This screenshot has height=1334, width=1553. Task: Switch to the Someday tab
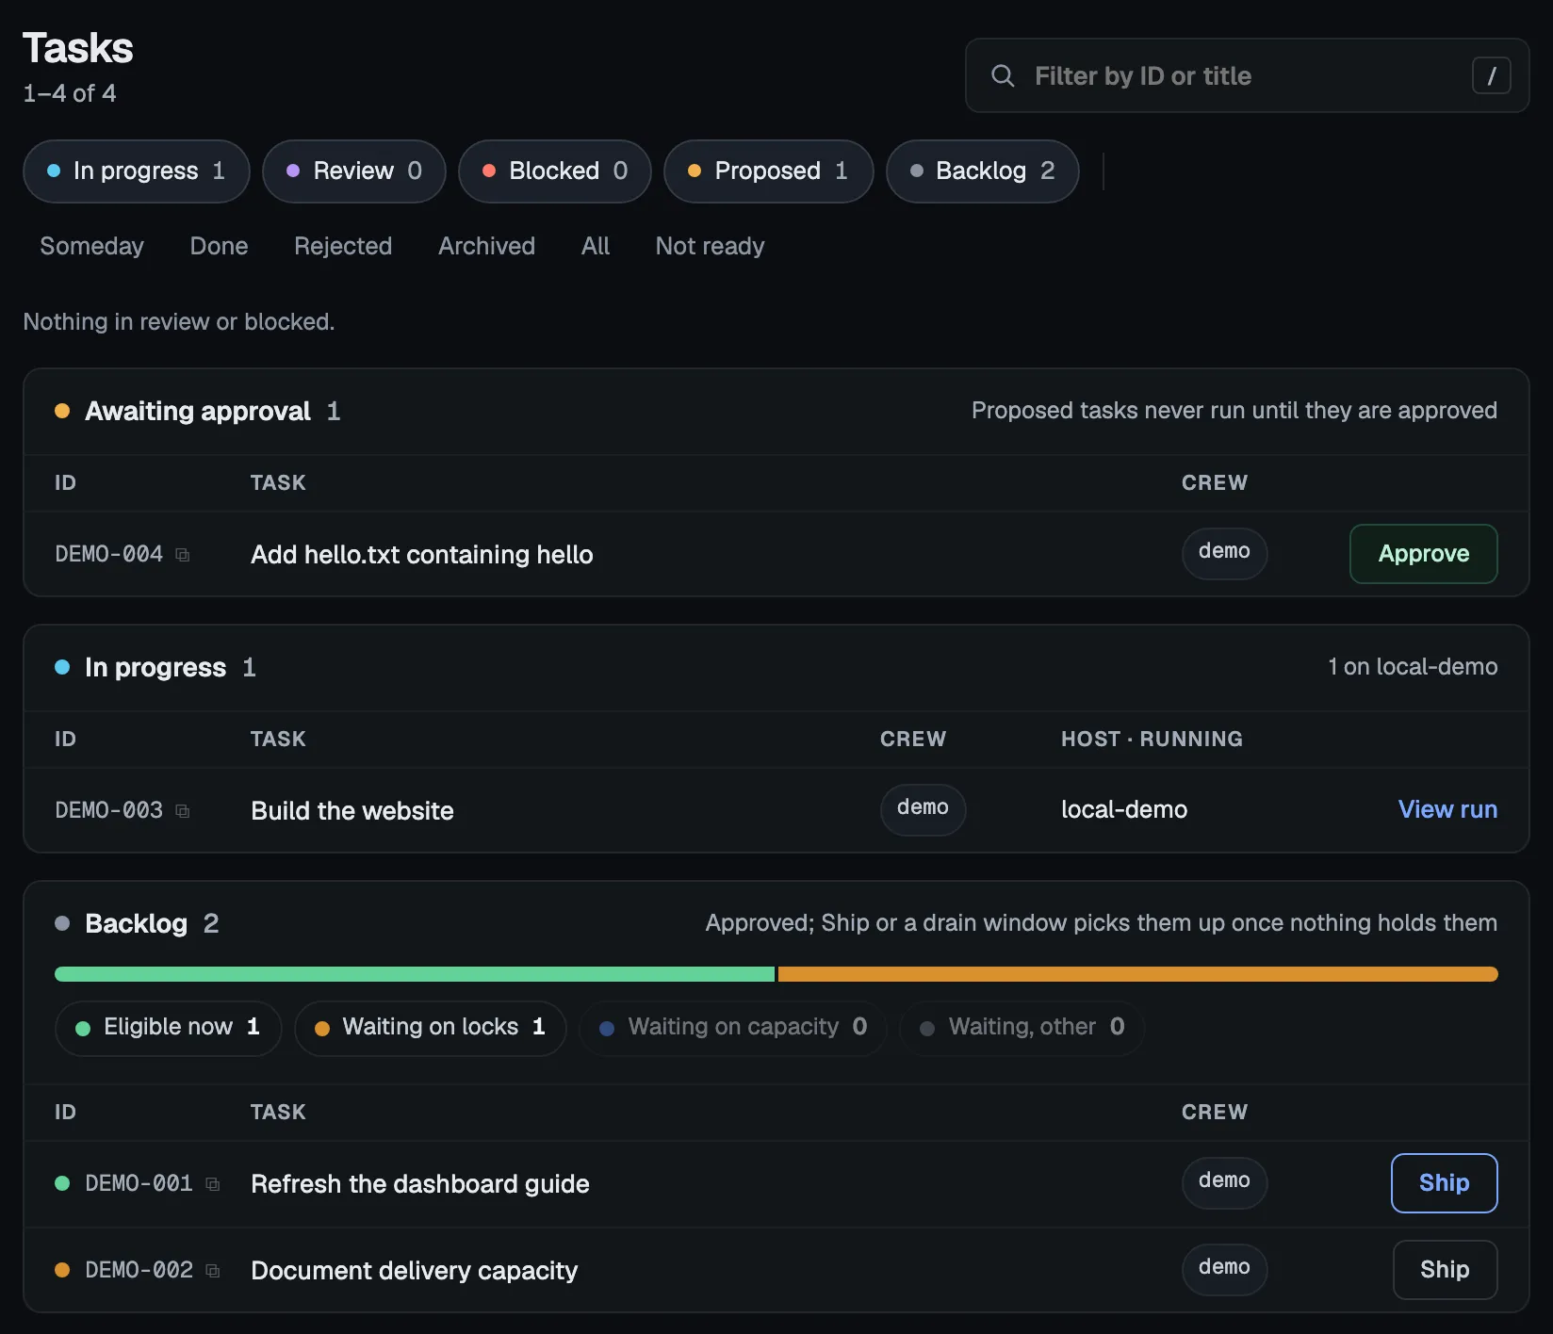tap(92, 246)
